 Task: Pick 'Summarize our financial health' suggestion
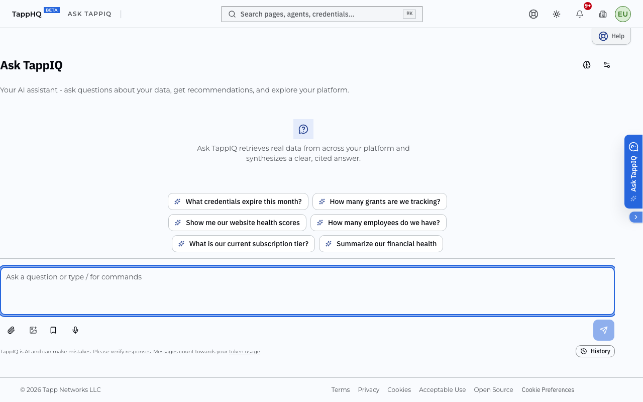click(381, 244)
